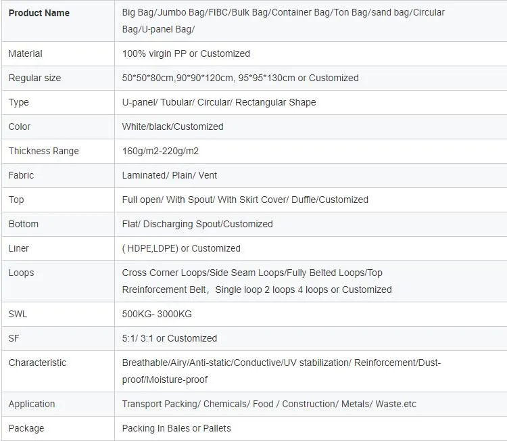Select the Loops row label
This screenshot has width=507, height=441.
coord(21,273)
